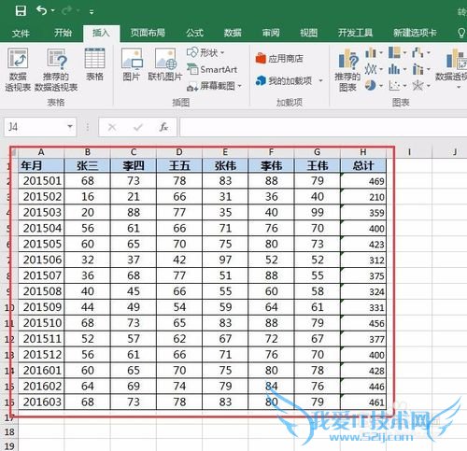The width and height of the screenshot is (467, 451).
Task: Select column H header
Action: [363, 152]
